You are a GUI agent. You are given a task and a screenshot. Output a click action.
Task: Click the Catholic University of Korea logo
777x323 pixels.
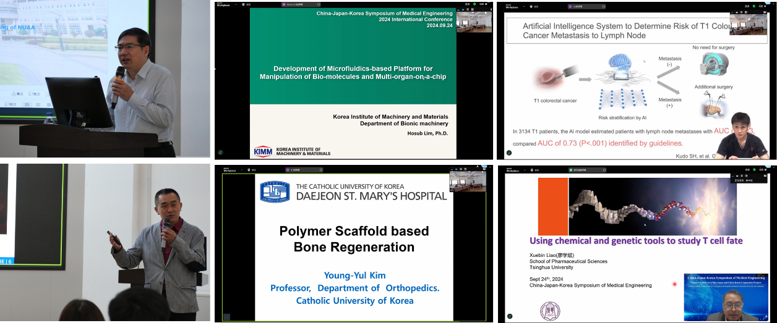click(274, 191)
